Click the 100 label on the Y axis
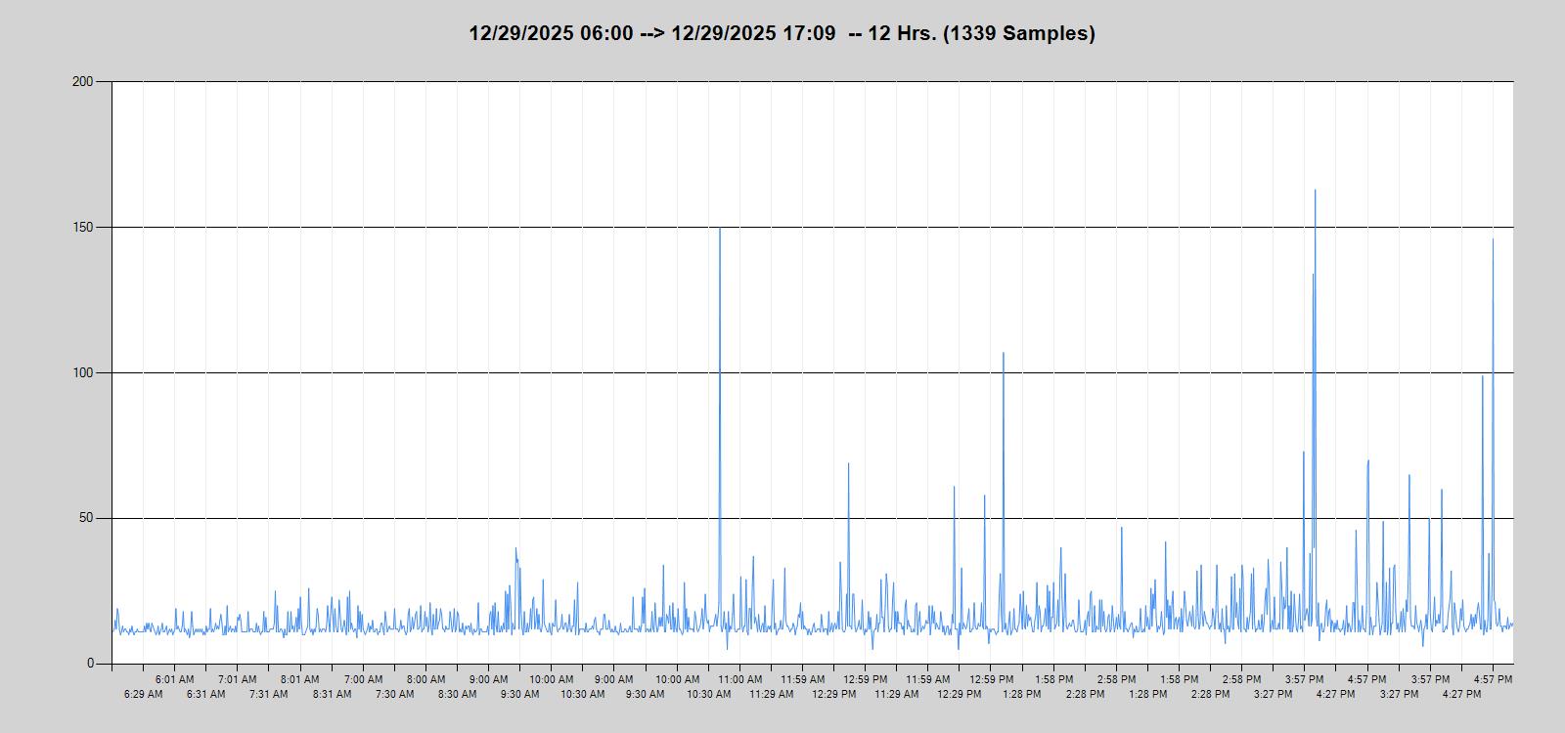Image resolution: width=1565 pixels, height=733 pixels. [83, 372]
